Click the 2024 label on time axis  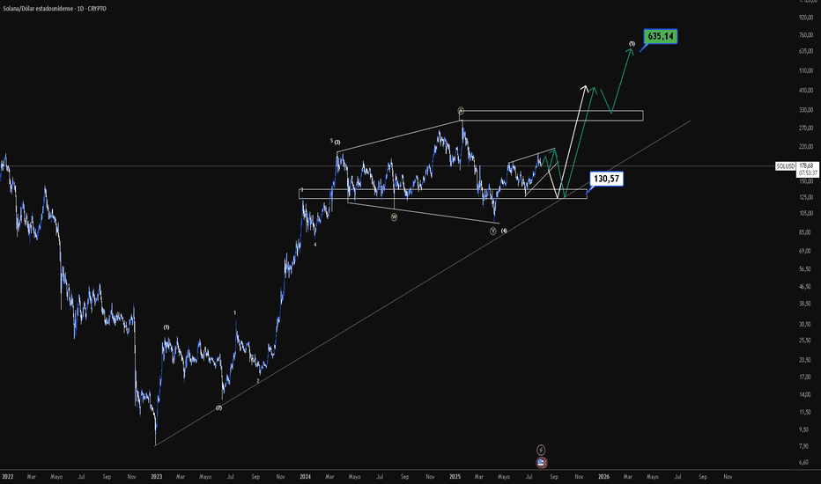coord(306,477)
